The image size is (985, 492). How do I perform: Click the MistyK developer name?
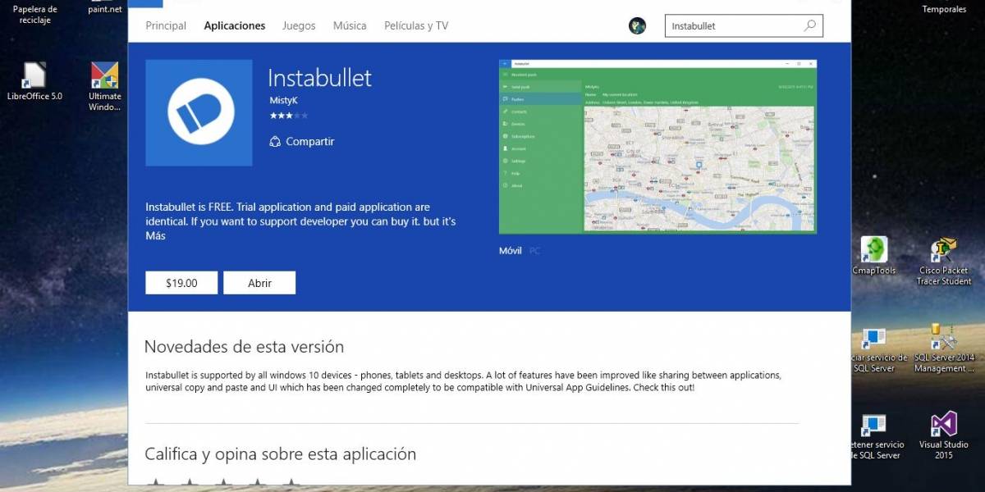[x=284, y=100]
